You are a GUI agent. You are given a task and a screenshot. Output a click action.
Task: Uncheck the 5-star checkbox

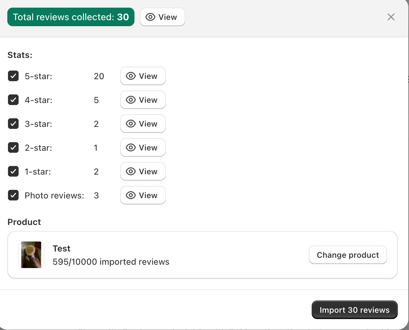point(13,76)
